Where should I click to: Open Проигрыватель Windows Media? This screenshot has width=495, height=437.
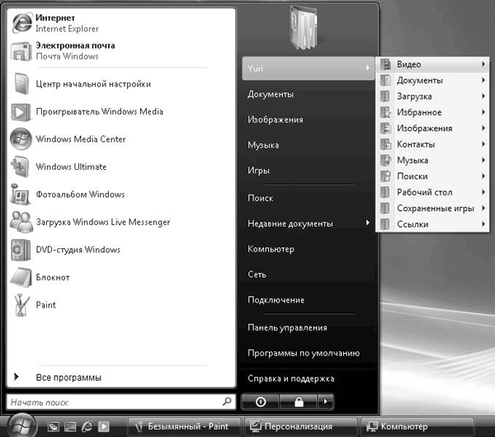pyautogui.click(x=99, y=111)
